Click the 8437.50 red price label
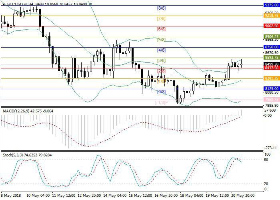 pyautogui.click(x=272, y=68)
